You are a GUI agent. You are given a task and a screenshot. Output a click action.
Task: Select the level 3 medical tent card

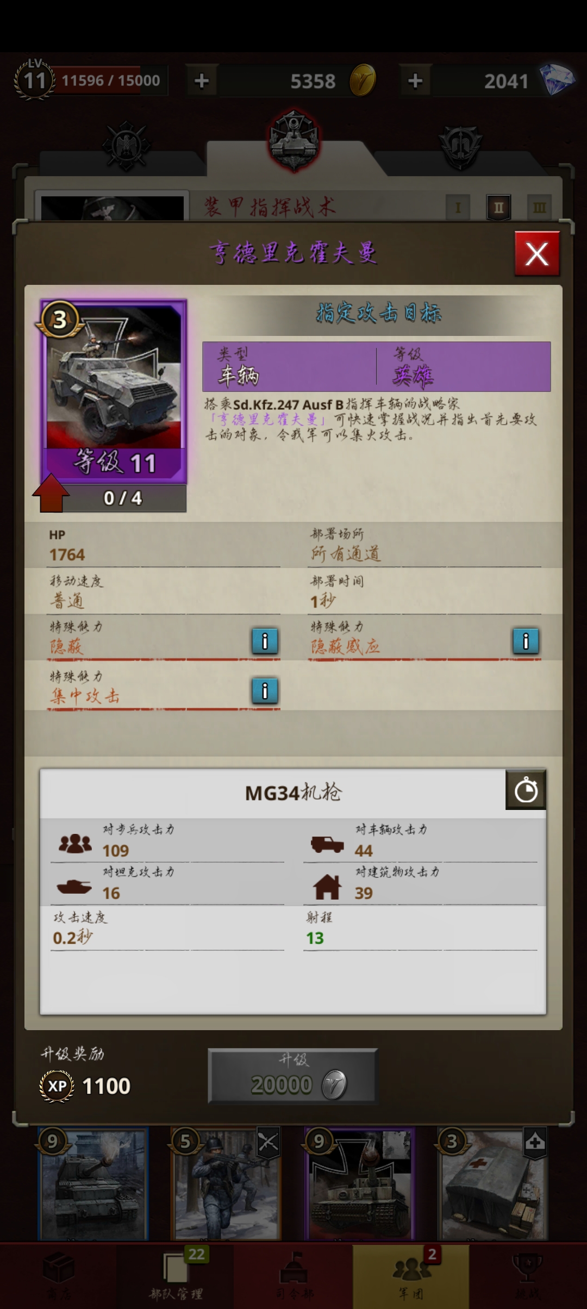point(493,1183)
